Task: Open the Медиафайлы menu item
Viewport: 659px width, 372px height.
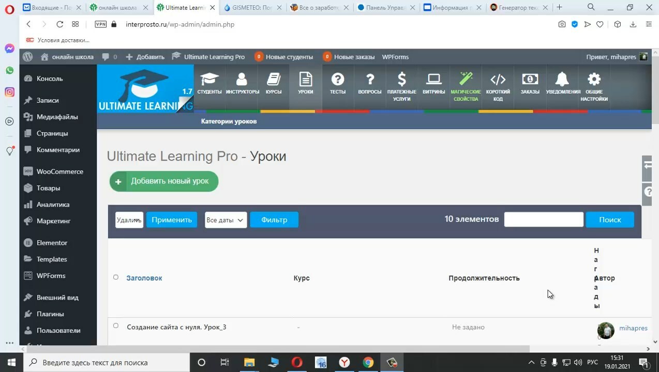Action: [x=58, y=117]
